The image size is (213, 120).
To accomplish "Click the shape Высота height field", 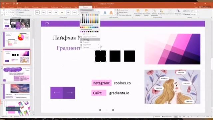I will coord(194,11).
